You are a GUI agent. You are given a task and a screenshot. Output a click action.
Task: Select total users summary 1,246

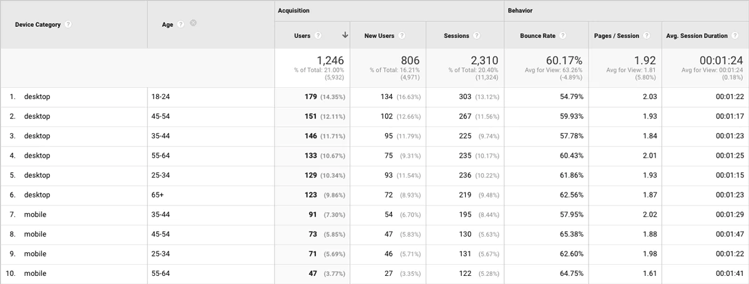[330, 60]
